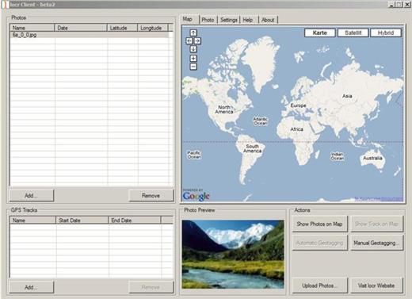Sort photos by Latitude column header
Viewport: 412px width, 299px height.
[x=122, y=28]
